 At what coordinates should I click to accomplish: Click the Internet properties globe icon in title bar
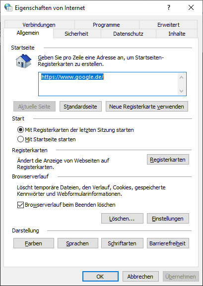[8, 7]
